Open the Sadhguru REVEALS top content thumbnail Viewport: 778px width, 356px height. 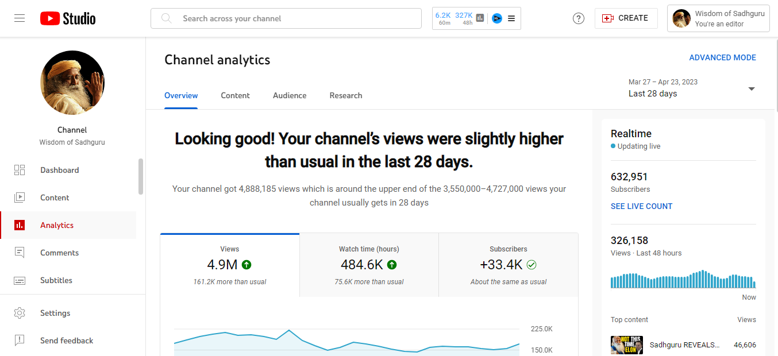(627, 345)
